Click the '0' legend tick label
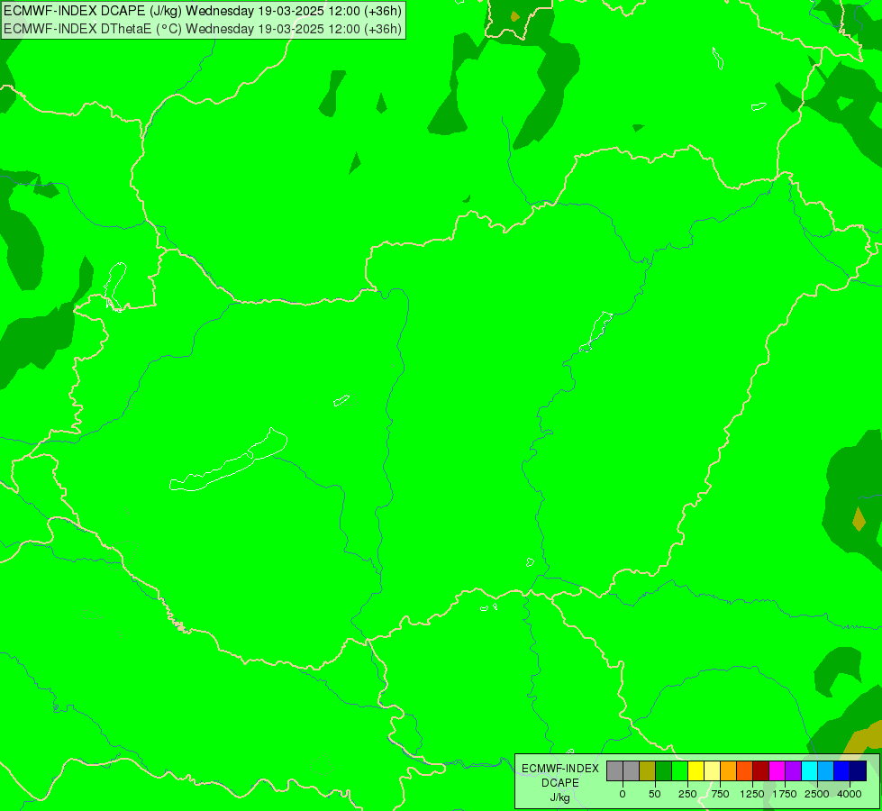This screenshot has width=882, height=811. [623, 794]
